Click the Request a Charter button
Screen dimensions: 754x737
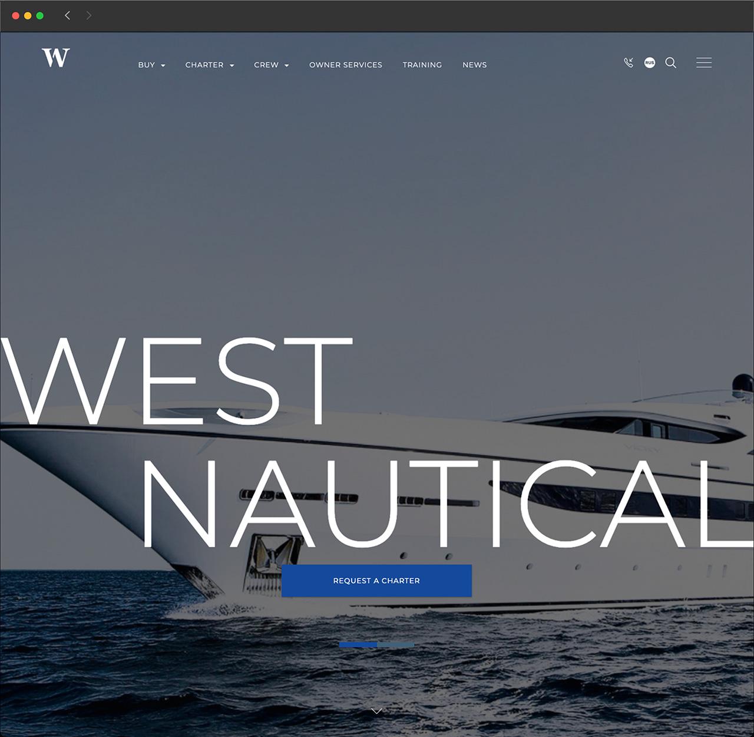(376, 581)
